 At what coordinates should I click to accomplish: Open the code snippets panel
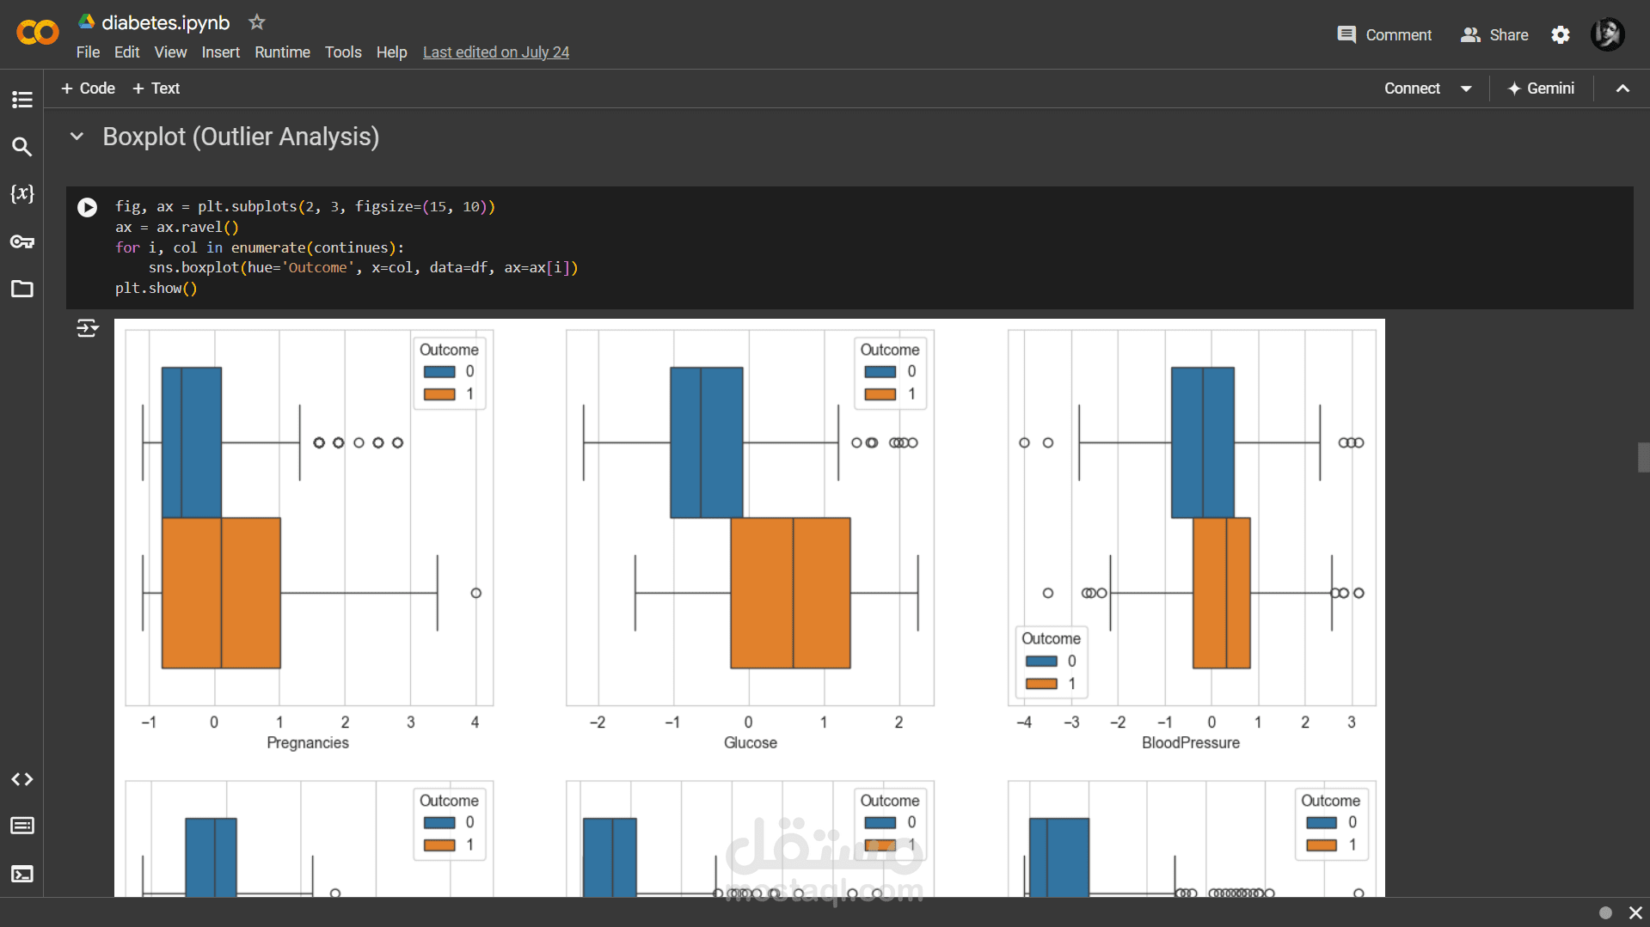point(22,779)
